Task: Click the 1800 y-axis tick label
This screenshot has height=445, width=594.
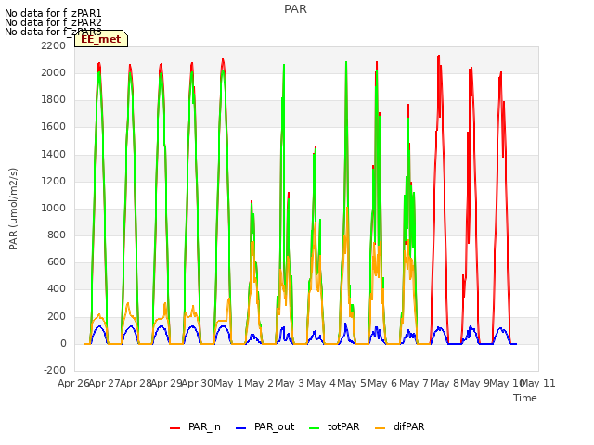Action: point(54,100)
